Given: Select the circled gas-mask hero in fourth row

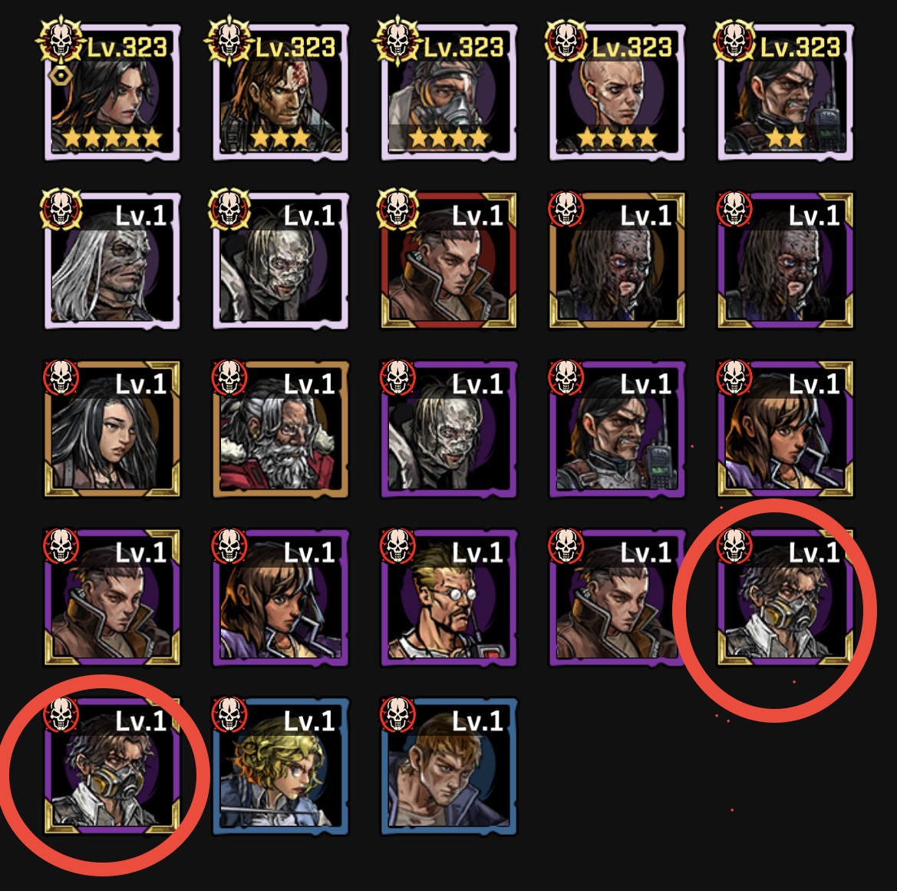Looking at the screenshot, I should click(x=785, y=598).
